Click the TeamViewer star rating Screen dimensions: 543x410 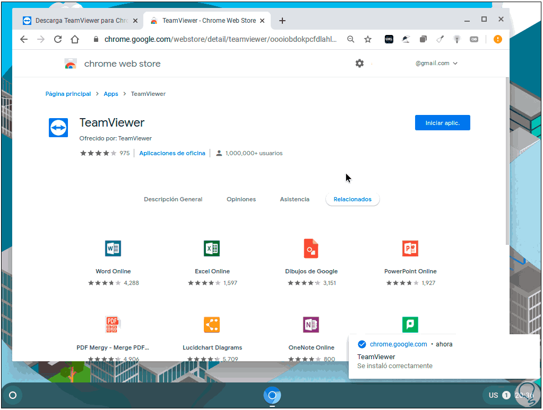98,153
